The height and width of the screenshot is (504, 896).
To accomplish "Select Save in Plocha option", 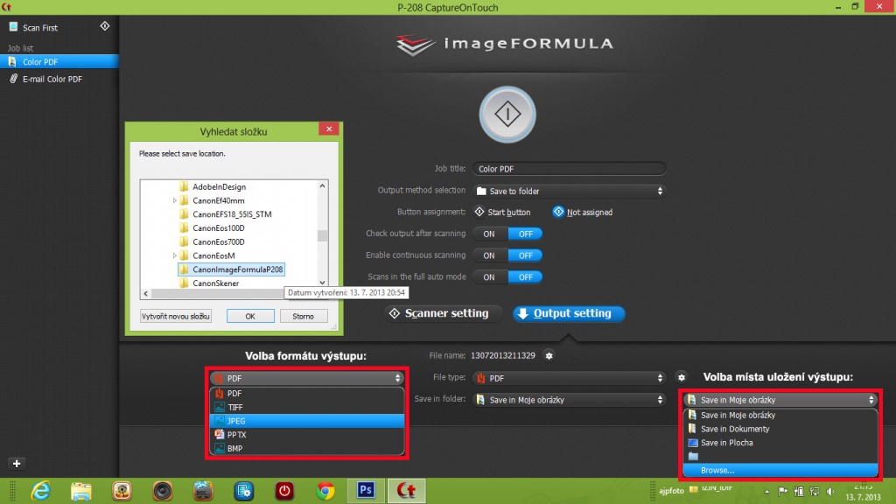I will click(x=780, y=443).
